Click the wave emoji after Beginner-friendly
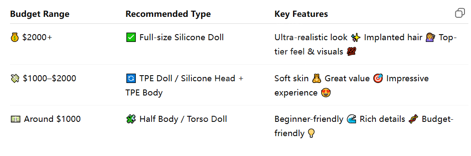Image resolution: width=471 pixels, height=156 pixels. 352,119
